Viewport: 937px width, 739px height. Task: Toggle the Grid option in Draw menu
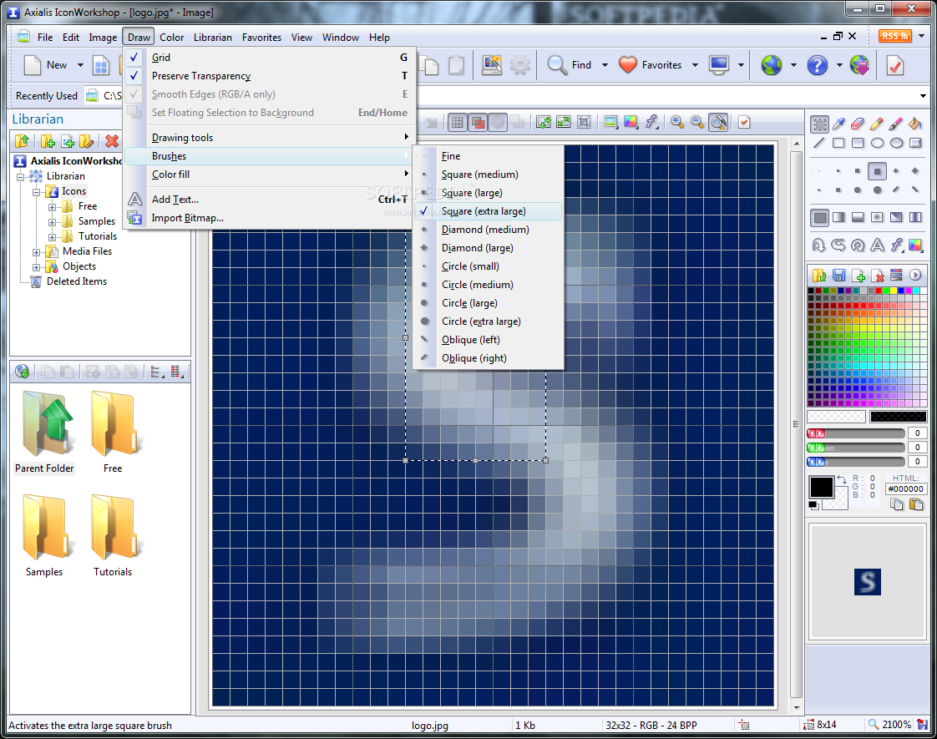[268, 58]
